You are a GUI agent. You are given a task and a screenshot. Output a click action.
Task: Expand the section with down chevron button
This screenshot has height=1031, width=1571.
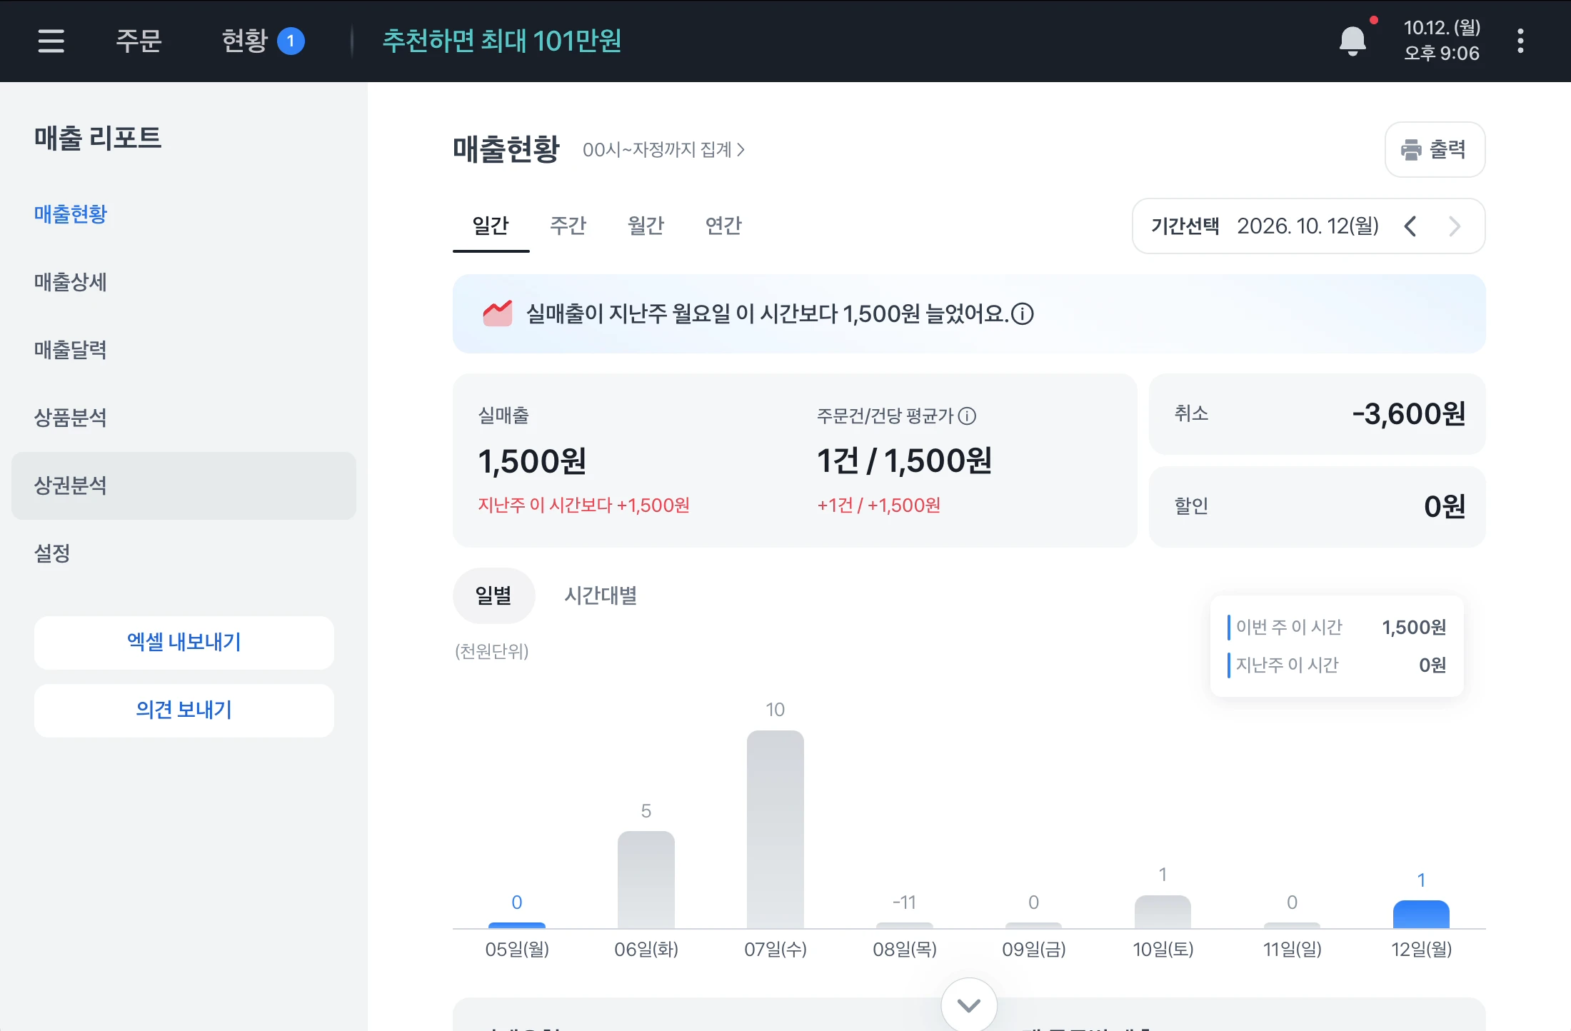pos(969,1005)
